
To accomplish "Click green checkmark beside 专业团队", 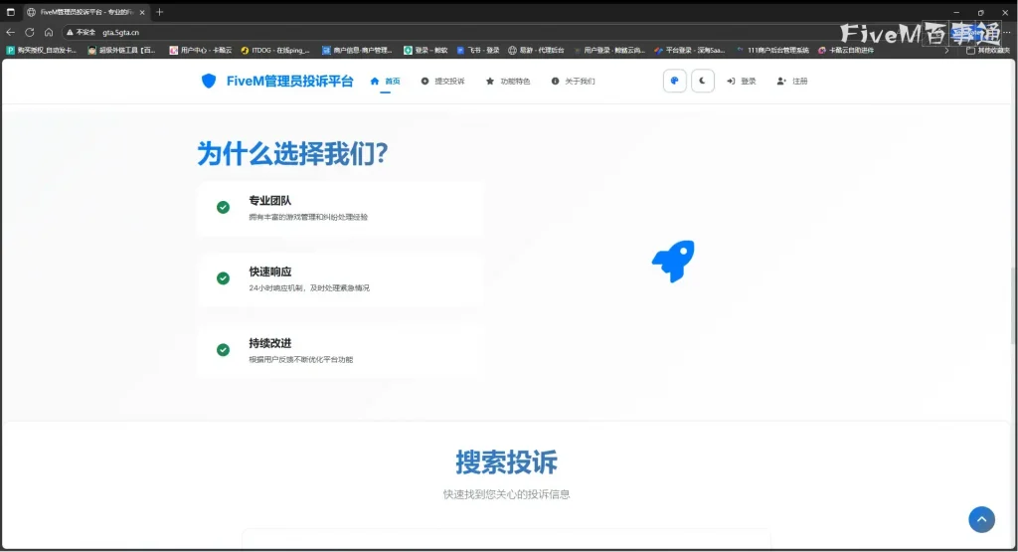I will coord(223,207).
